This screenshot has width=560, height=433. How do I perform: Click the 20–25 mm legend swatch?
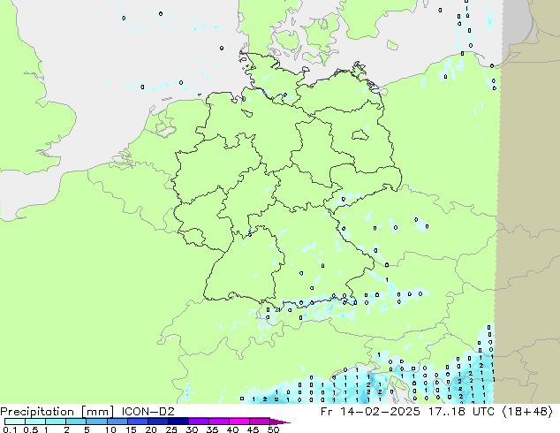(x=157, y=422)
